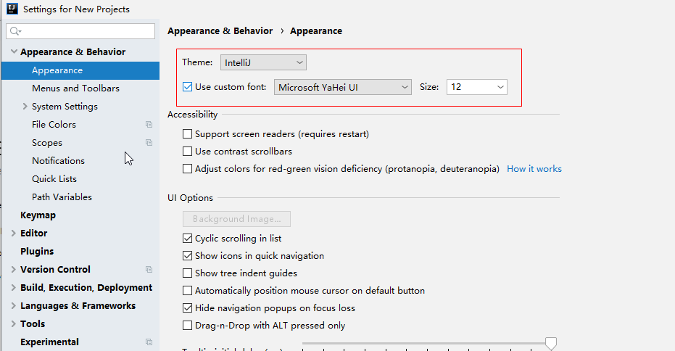This screenshot has height=351, width=675.
Task: Open the font Size dropdown
Action: coord(476,87)
